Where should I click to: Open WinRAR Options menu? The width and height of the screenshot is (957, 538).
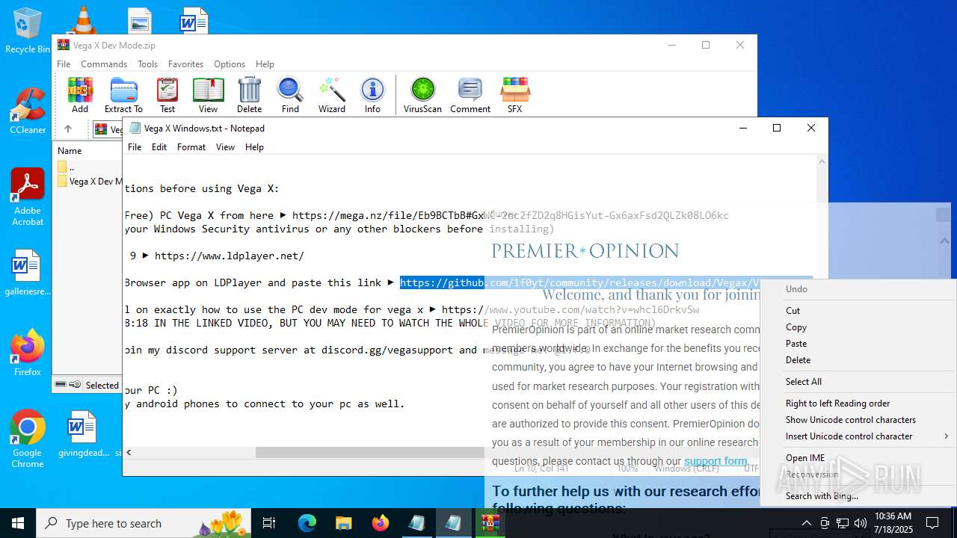(x=230, y=64)
